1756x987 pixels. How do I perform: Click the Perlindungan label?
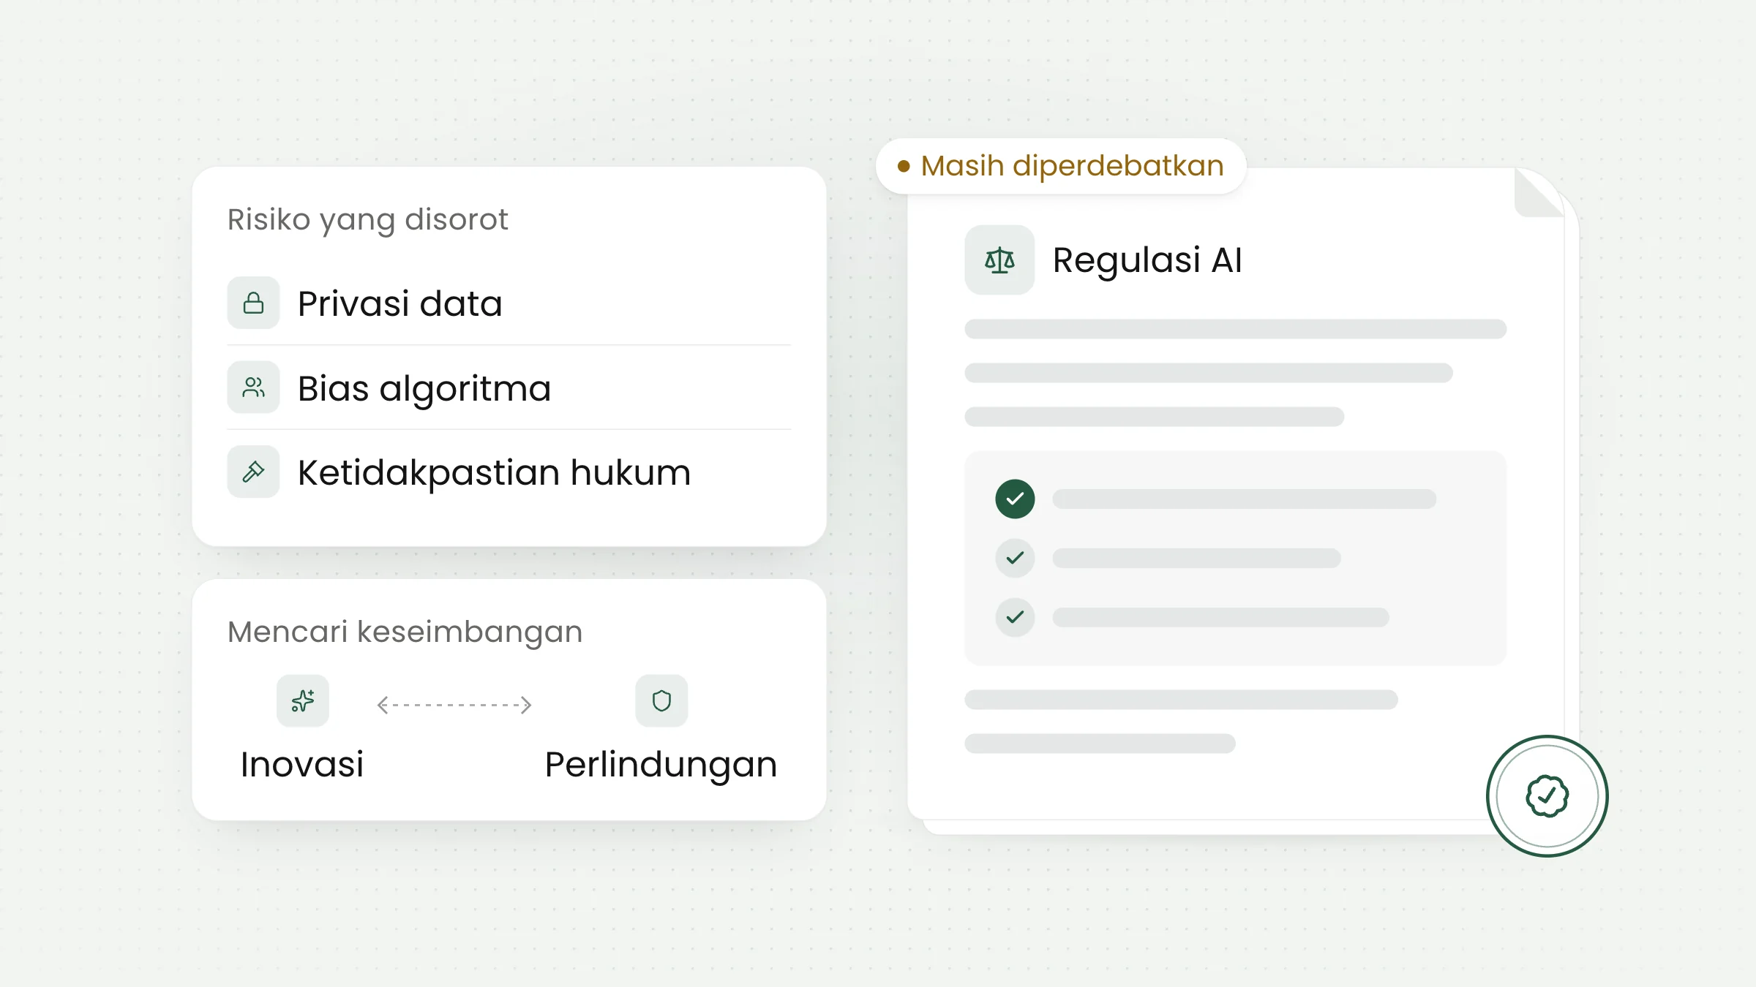661,765
